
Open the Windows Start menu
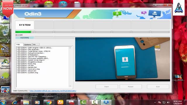point(3,102)
